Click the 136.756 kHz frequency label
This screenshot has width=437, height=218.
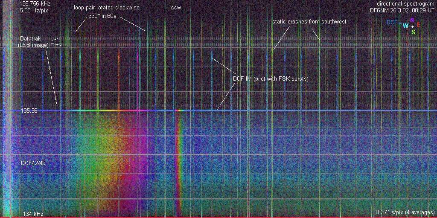(x=35, y=3)
